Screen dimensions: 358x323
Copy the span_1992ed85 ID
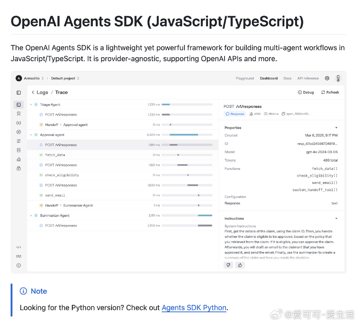click(x=283, y=114)
